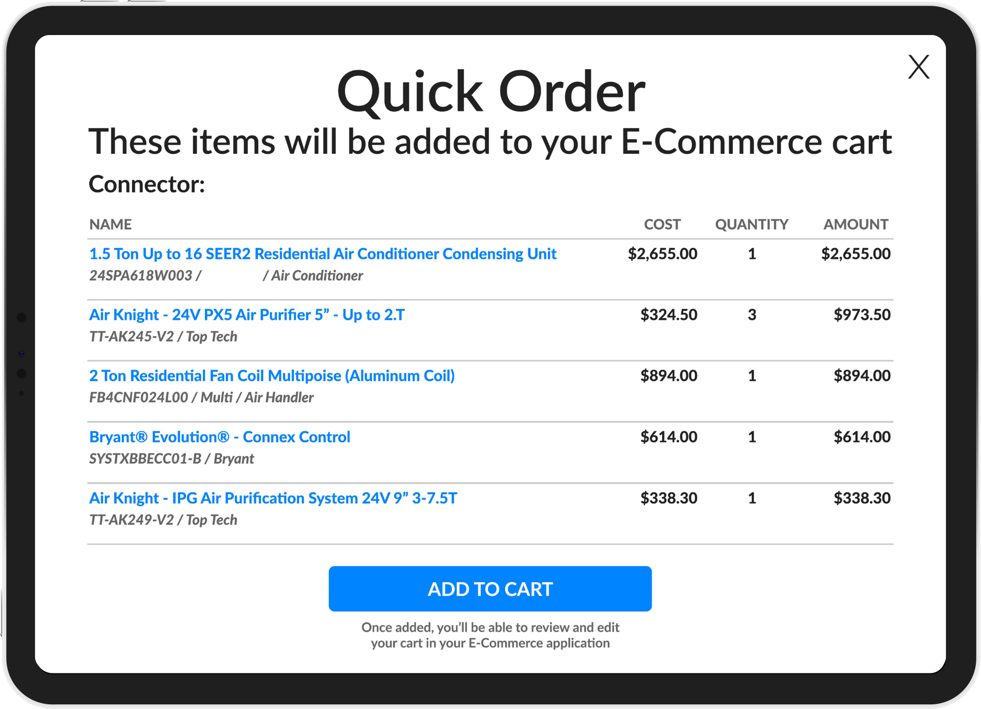981x709 pixels.
Task: Click the $324.50 cost value
Action: pos(668,315)
